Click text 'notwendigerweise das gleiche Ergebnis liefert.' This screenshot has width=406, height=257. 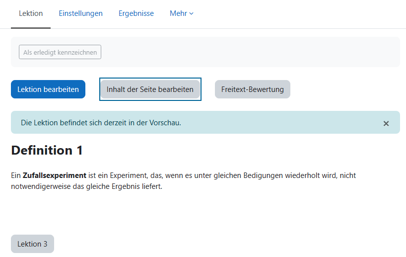86,186
